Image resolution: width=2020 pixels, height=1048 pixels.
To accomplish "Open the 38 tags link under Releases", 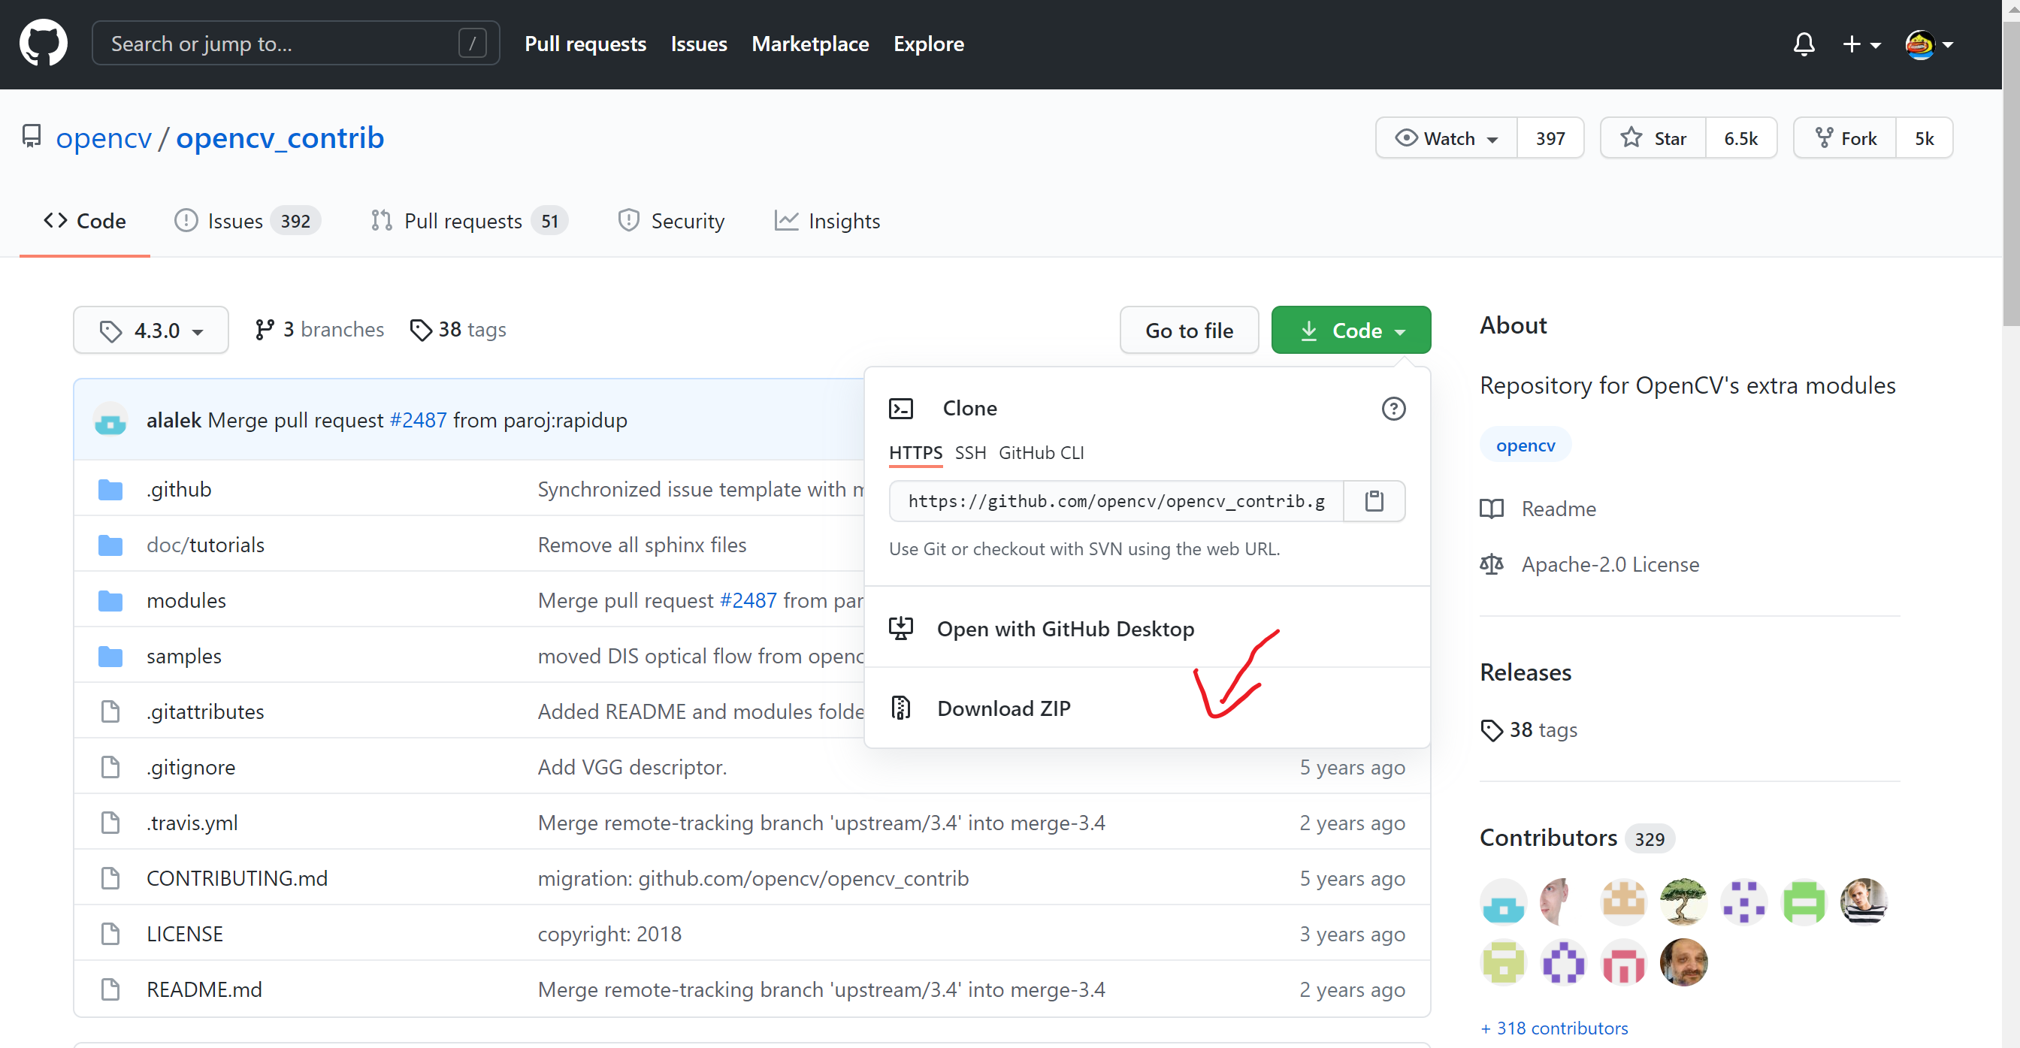I will tap(1529, 730).
